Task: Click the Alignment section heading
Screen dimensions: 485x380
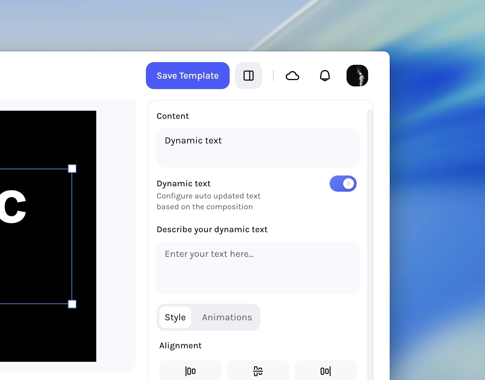Action: pyautogui.click(x=181, y=346)
